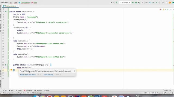Open the 4 spaces indent settings
This screenshot has width=174, height=97.
point(160,93)
